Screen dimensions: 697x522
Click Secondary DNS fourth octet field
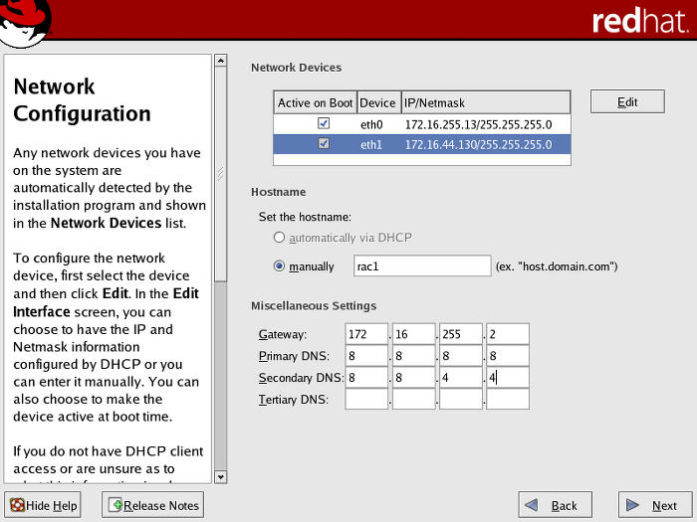pos(508,377)
